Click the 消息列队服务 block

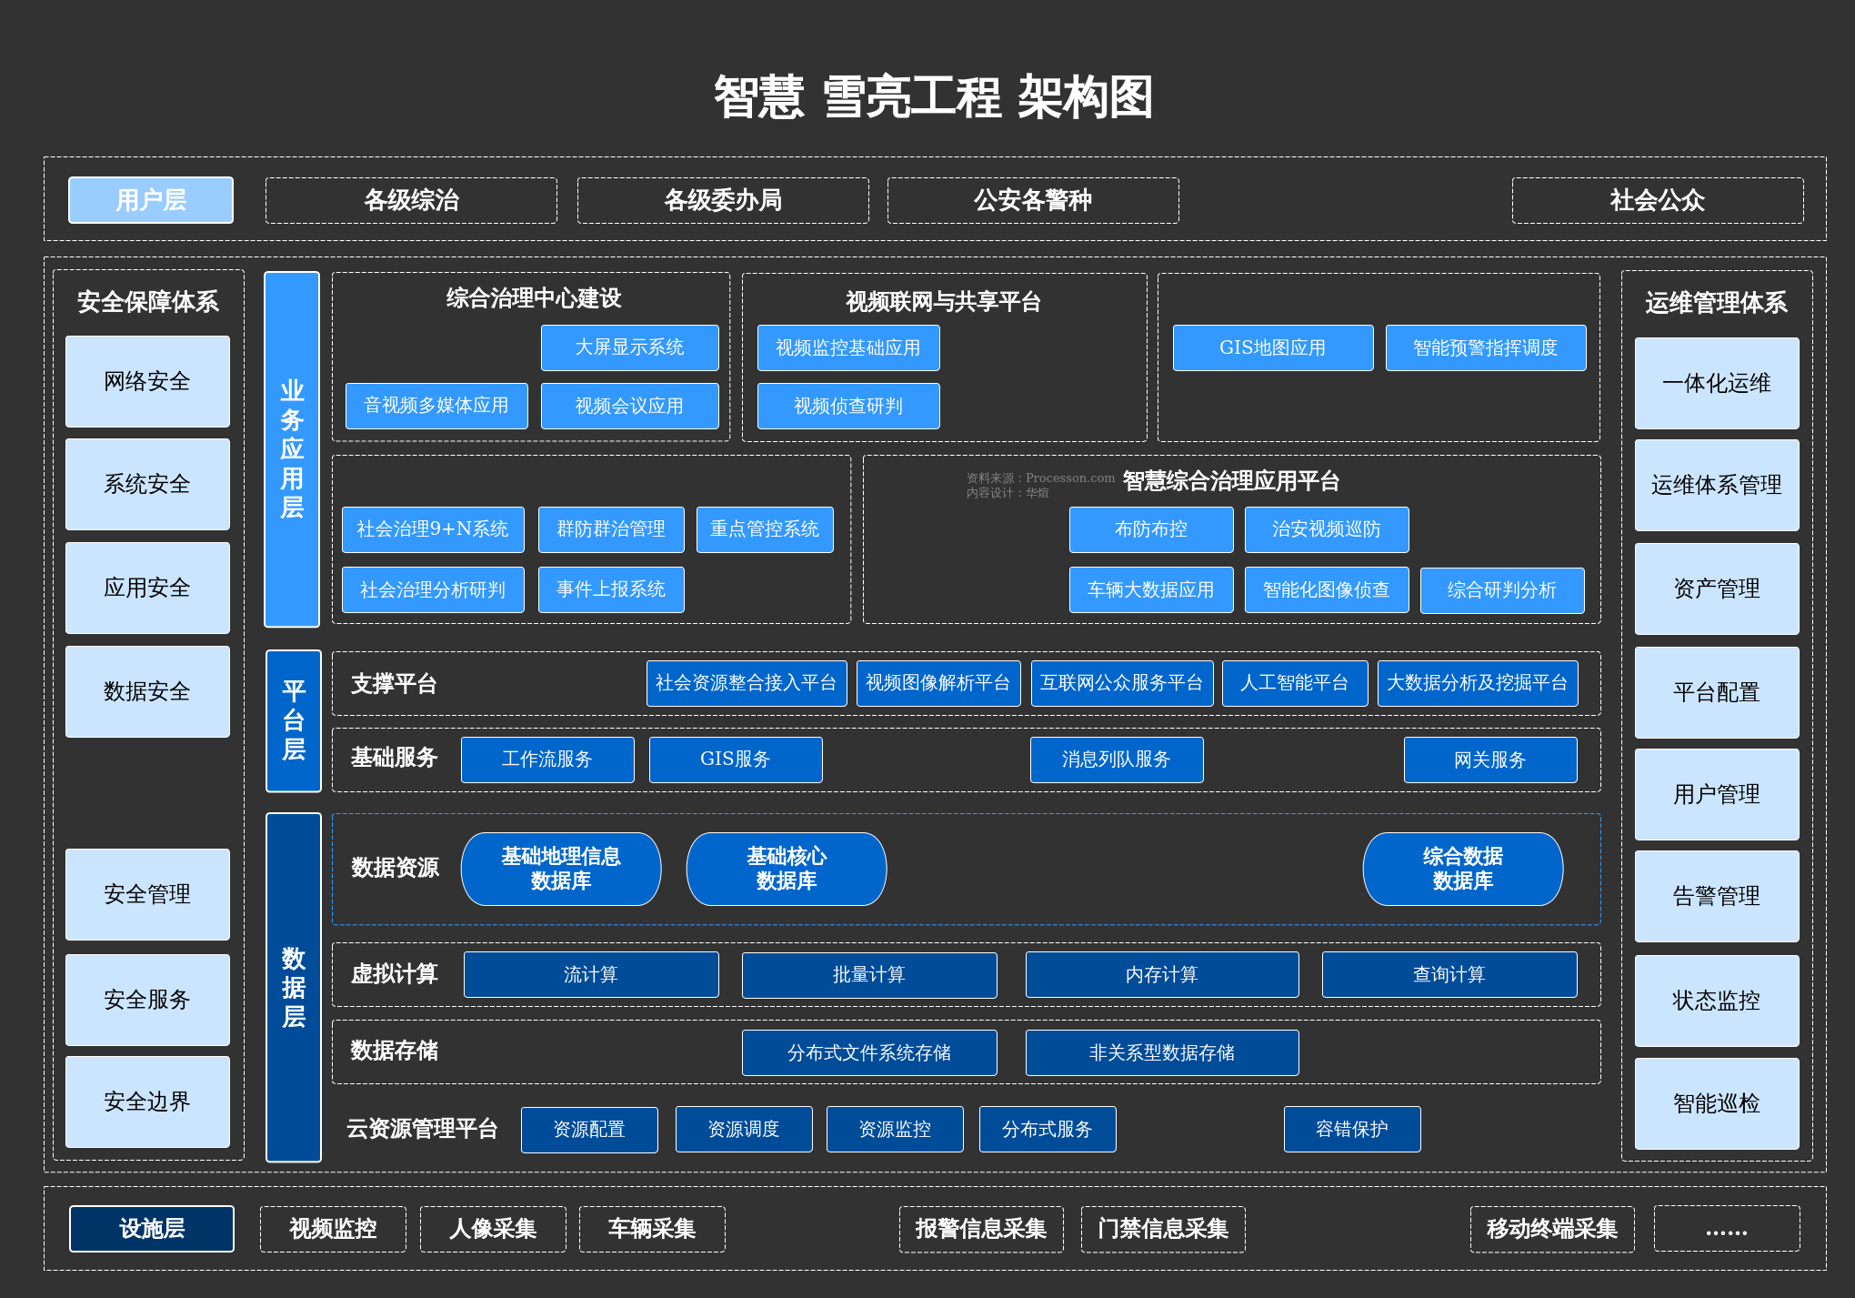tap(1117, 760)
